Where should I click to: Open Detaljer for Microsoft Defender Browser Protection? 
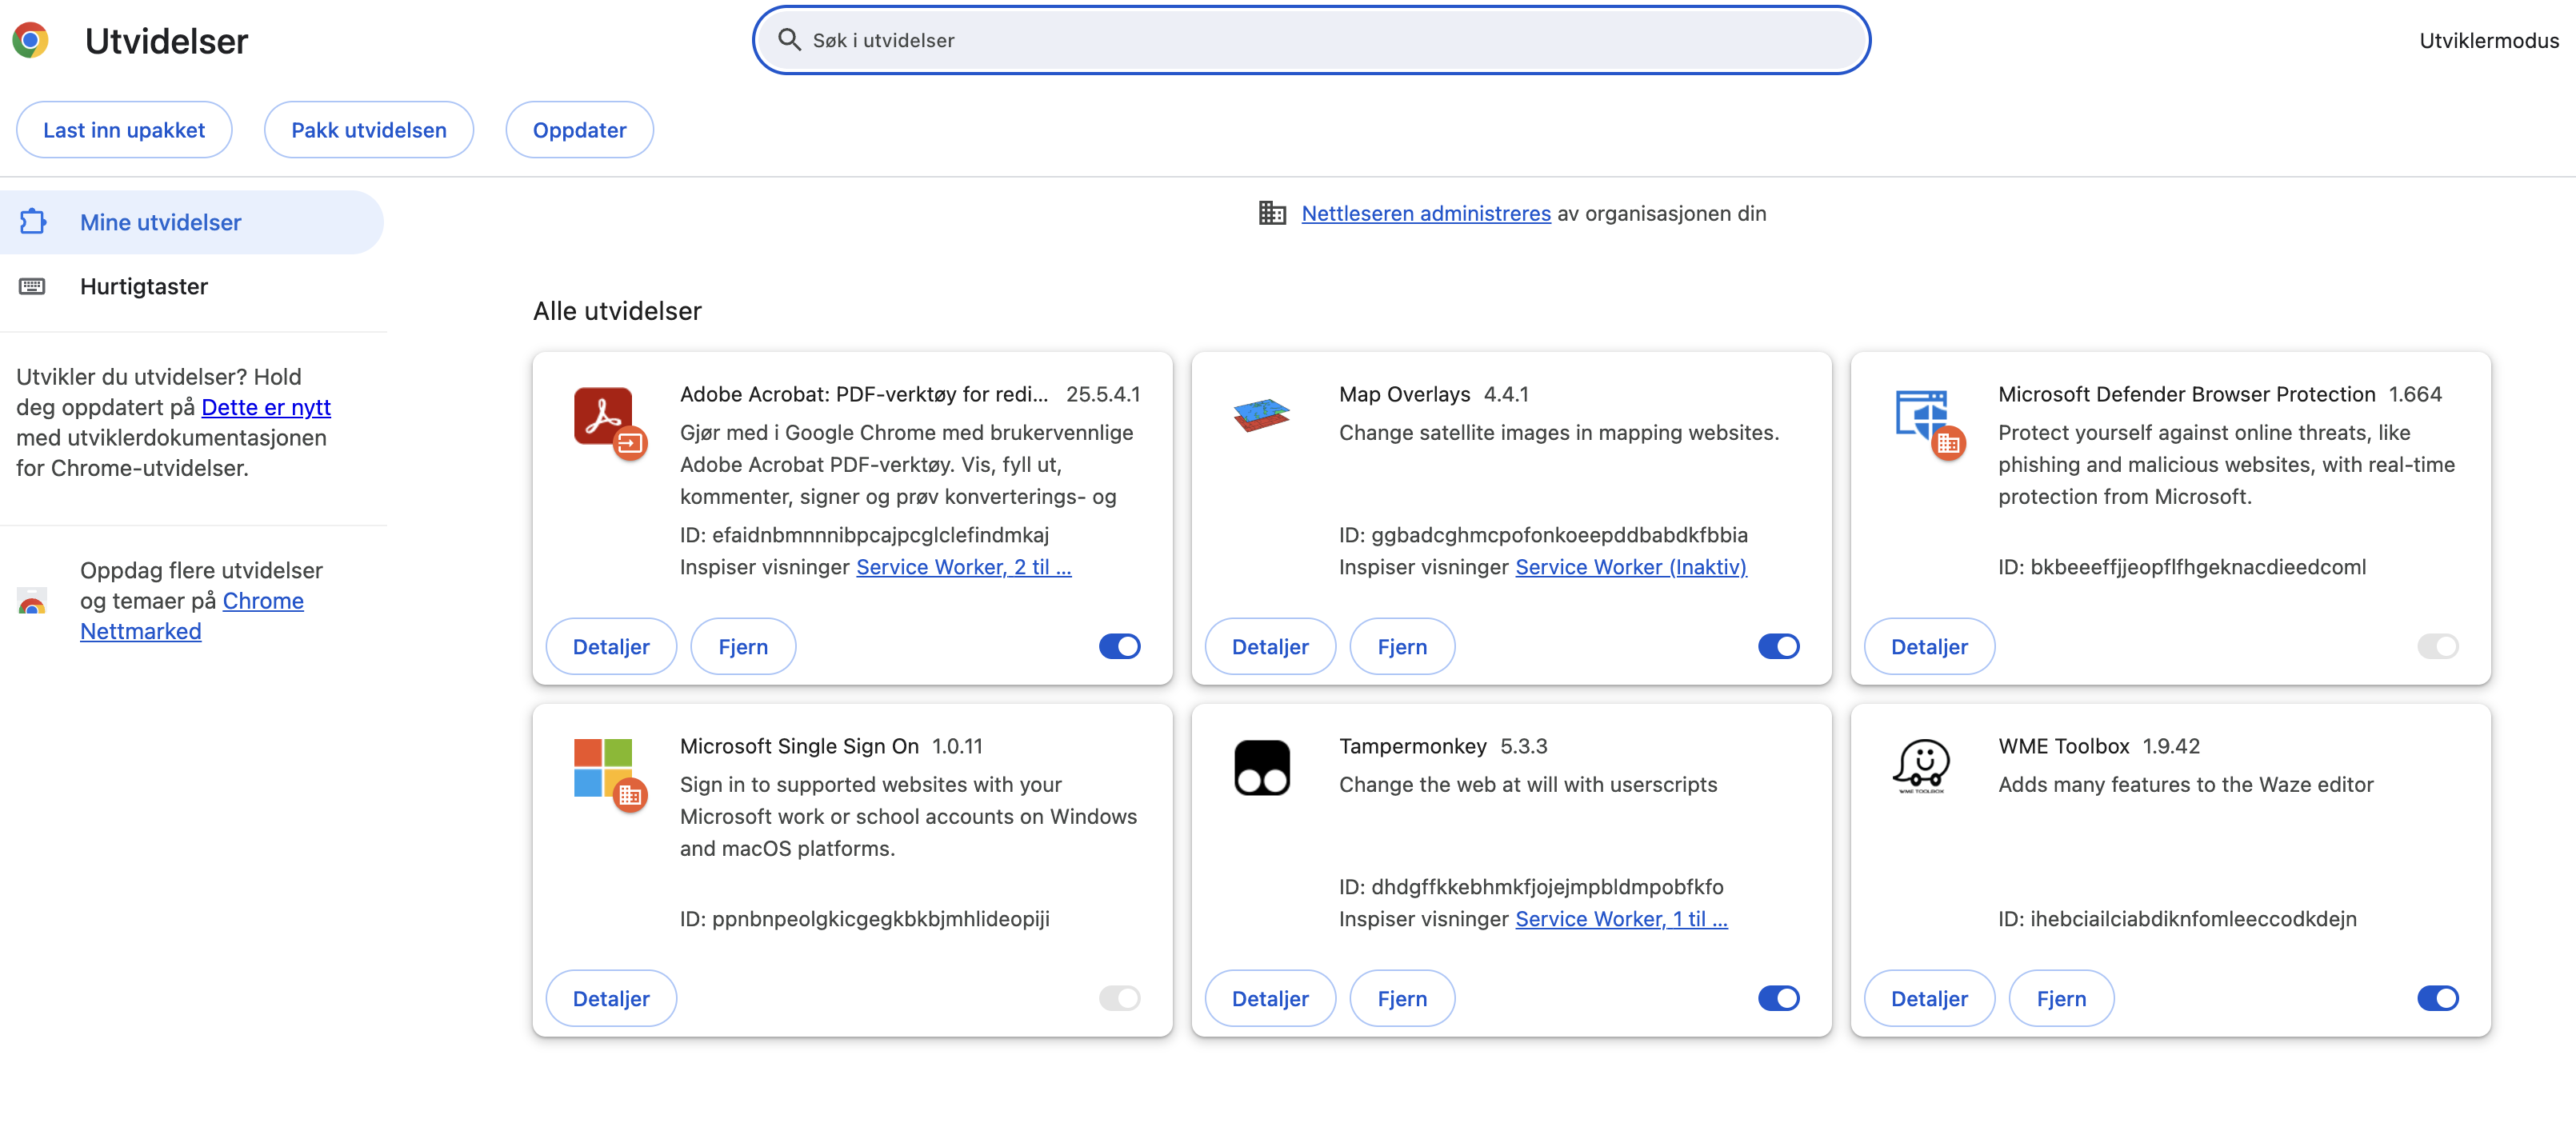[x=1929, y=647]
